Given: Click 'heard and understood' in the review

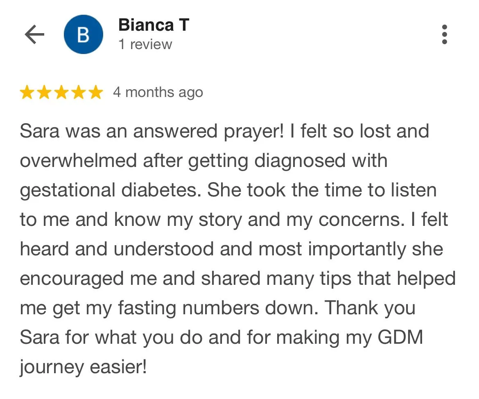Looking at the screenshot, I should [117, 249].
